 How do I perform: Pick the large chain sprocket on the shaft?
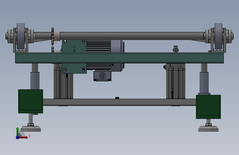coord(53,36)
